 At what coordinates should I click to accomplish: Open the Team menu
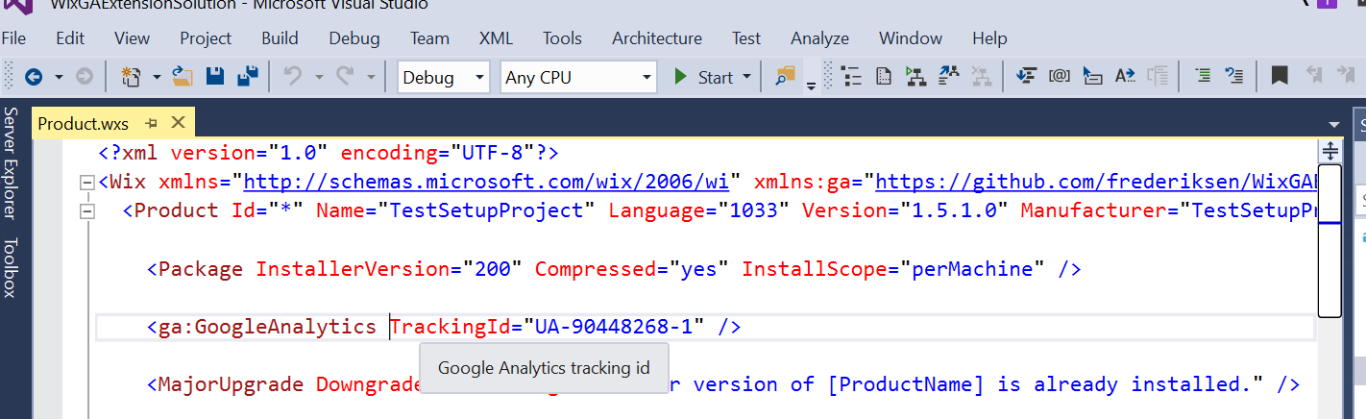coord(429,38)
